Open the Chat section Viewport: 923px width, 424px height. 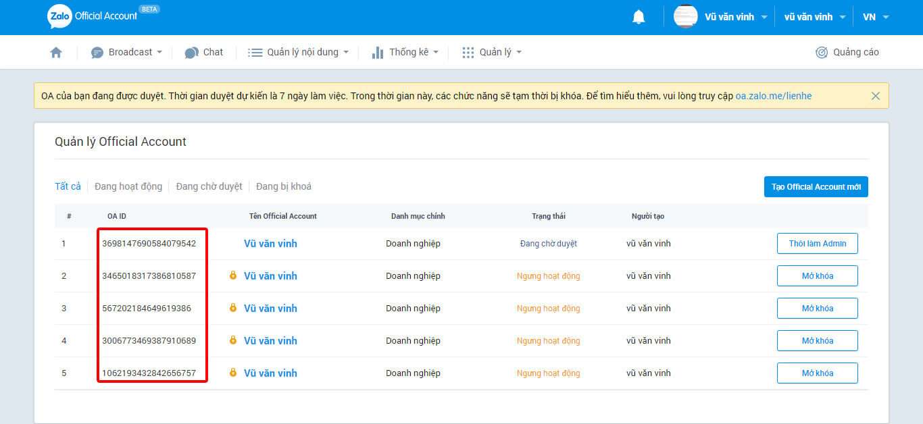click(x=204, y=52)
